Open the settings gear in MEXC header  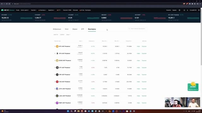point(199,10)
